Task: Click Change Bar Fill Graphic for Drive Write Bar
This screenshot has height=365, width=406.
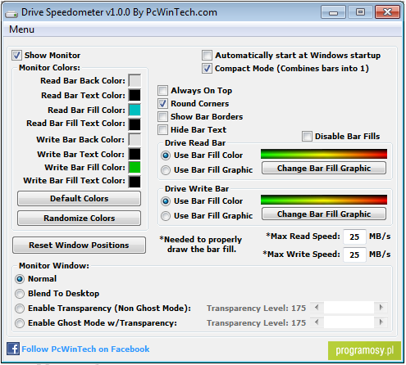Action: pyautogui.click(x=324, y=214)
